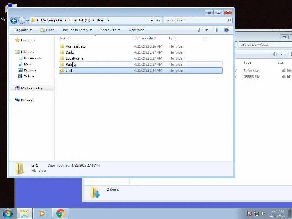This screenshot has width=292, height=219.
Task: Sort by the Size column header
Action: coord(206,38)
